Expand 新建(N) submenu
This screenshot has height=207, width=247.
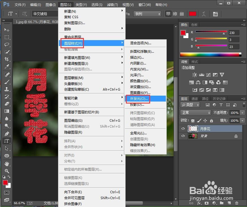click(92, 11)
